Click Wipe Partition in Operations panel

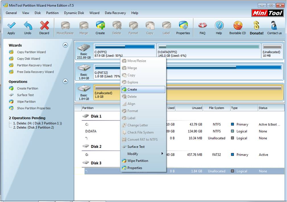(26, 101)
